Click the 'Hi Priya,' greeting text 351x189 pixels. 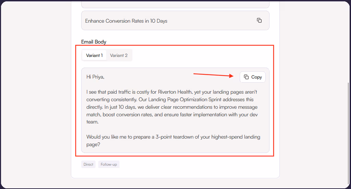[95, 77]
